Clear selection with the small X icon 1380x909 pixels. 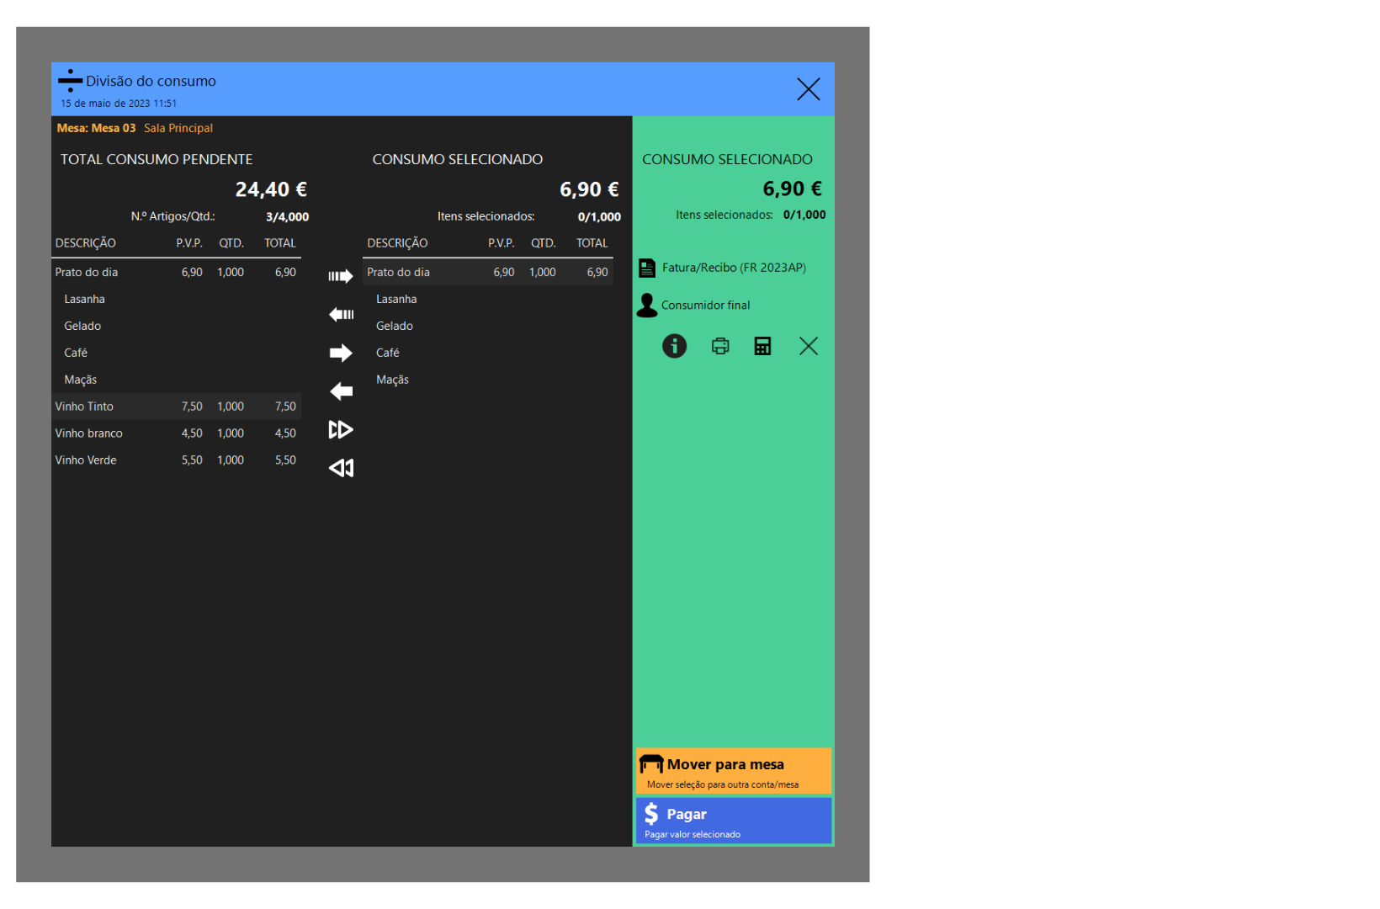pos(808,346)
